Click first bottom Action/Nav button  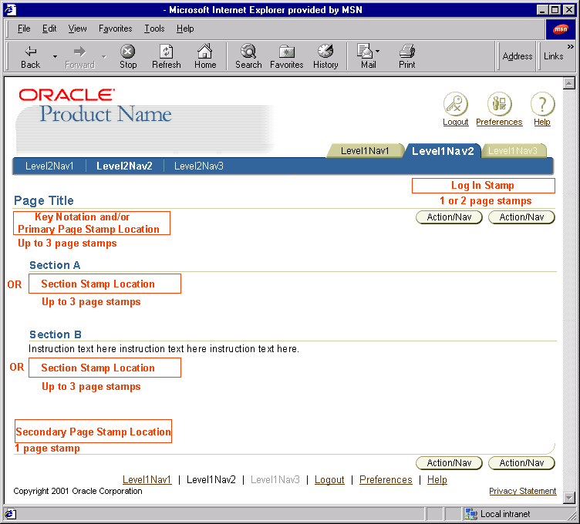tap(449, 463)
